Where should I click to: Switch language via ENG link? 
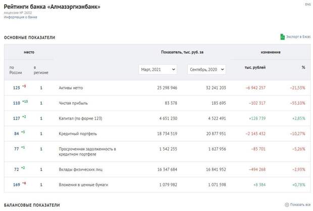tap(307, 5)
